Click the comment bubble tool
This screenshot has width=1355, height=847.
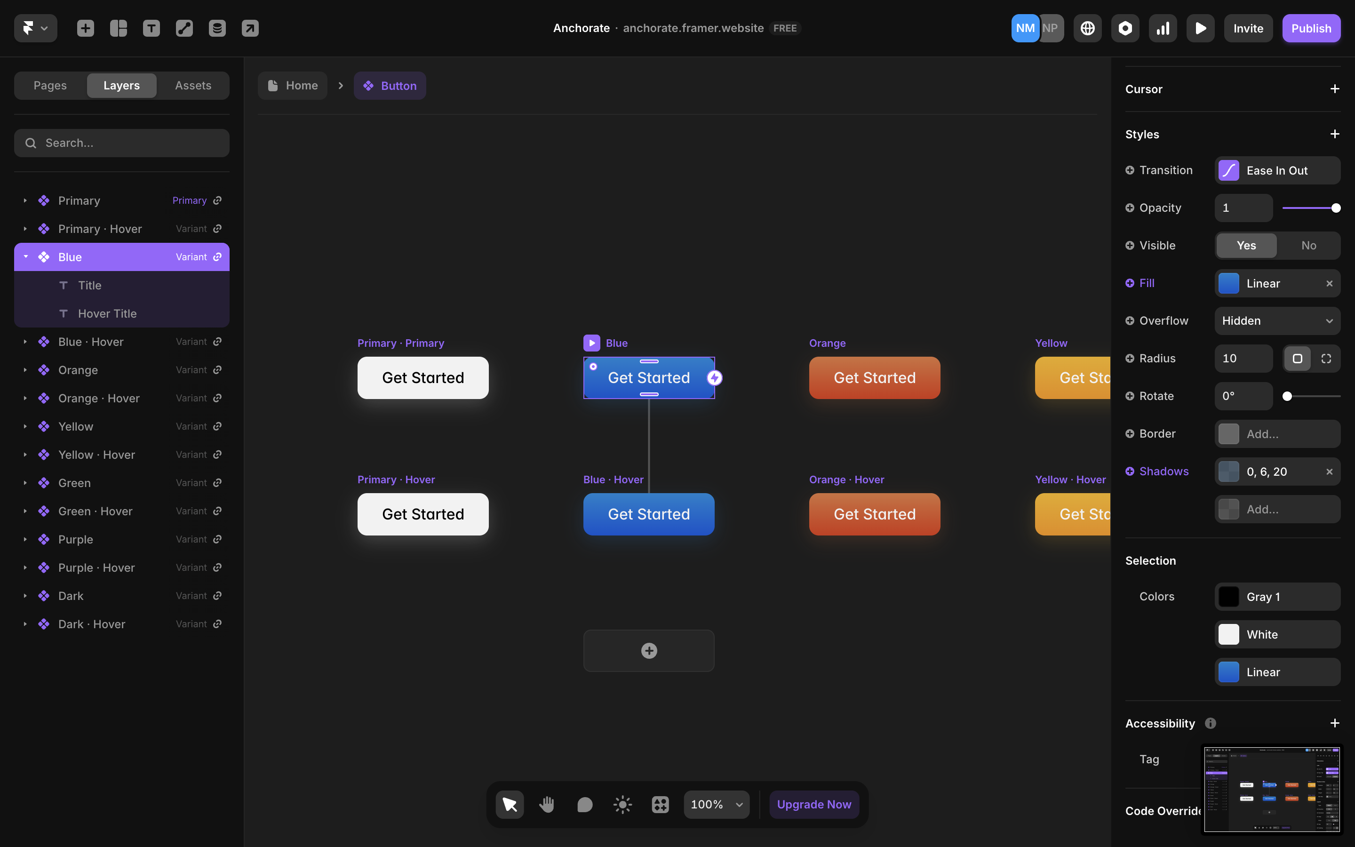coord(584,805)
